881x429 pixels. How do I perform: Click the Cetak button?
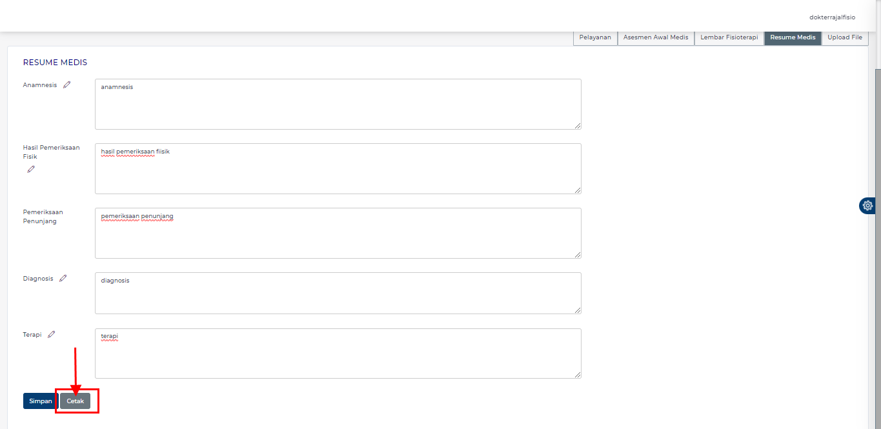76,401
